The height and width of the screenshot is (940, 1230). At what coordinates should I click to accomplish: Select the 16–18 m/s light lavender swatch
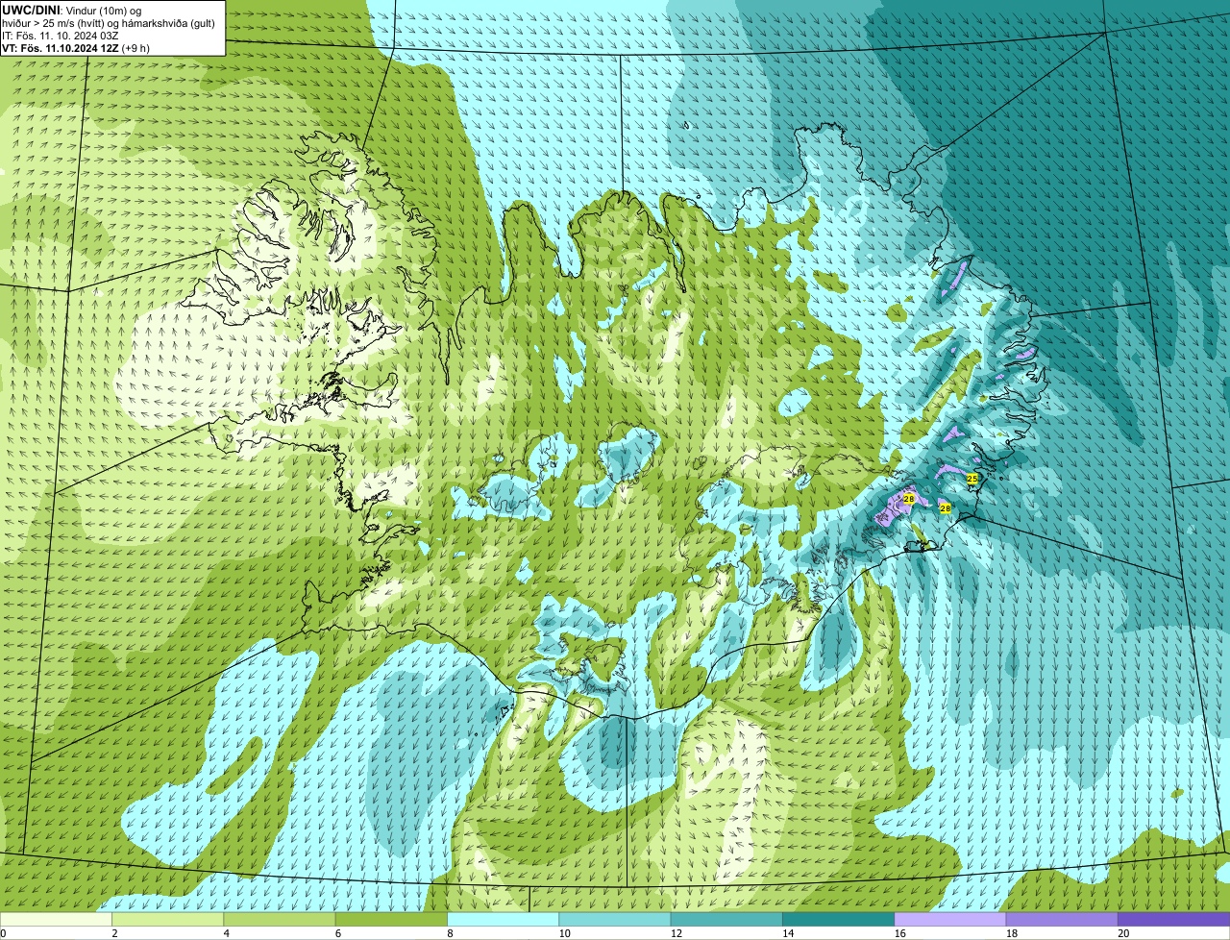click(x=950, y=919)
